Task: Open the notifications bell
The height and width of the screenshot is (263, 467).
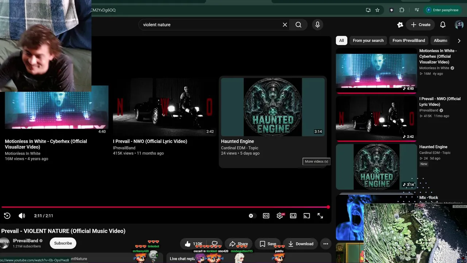Action: tap(443, 25)
